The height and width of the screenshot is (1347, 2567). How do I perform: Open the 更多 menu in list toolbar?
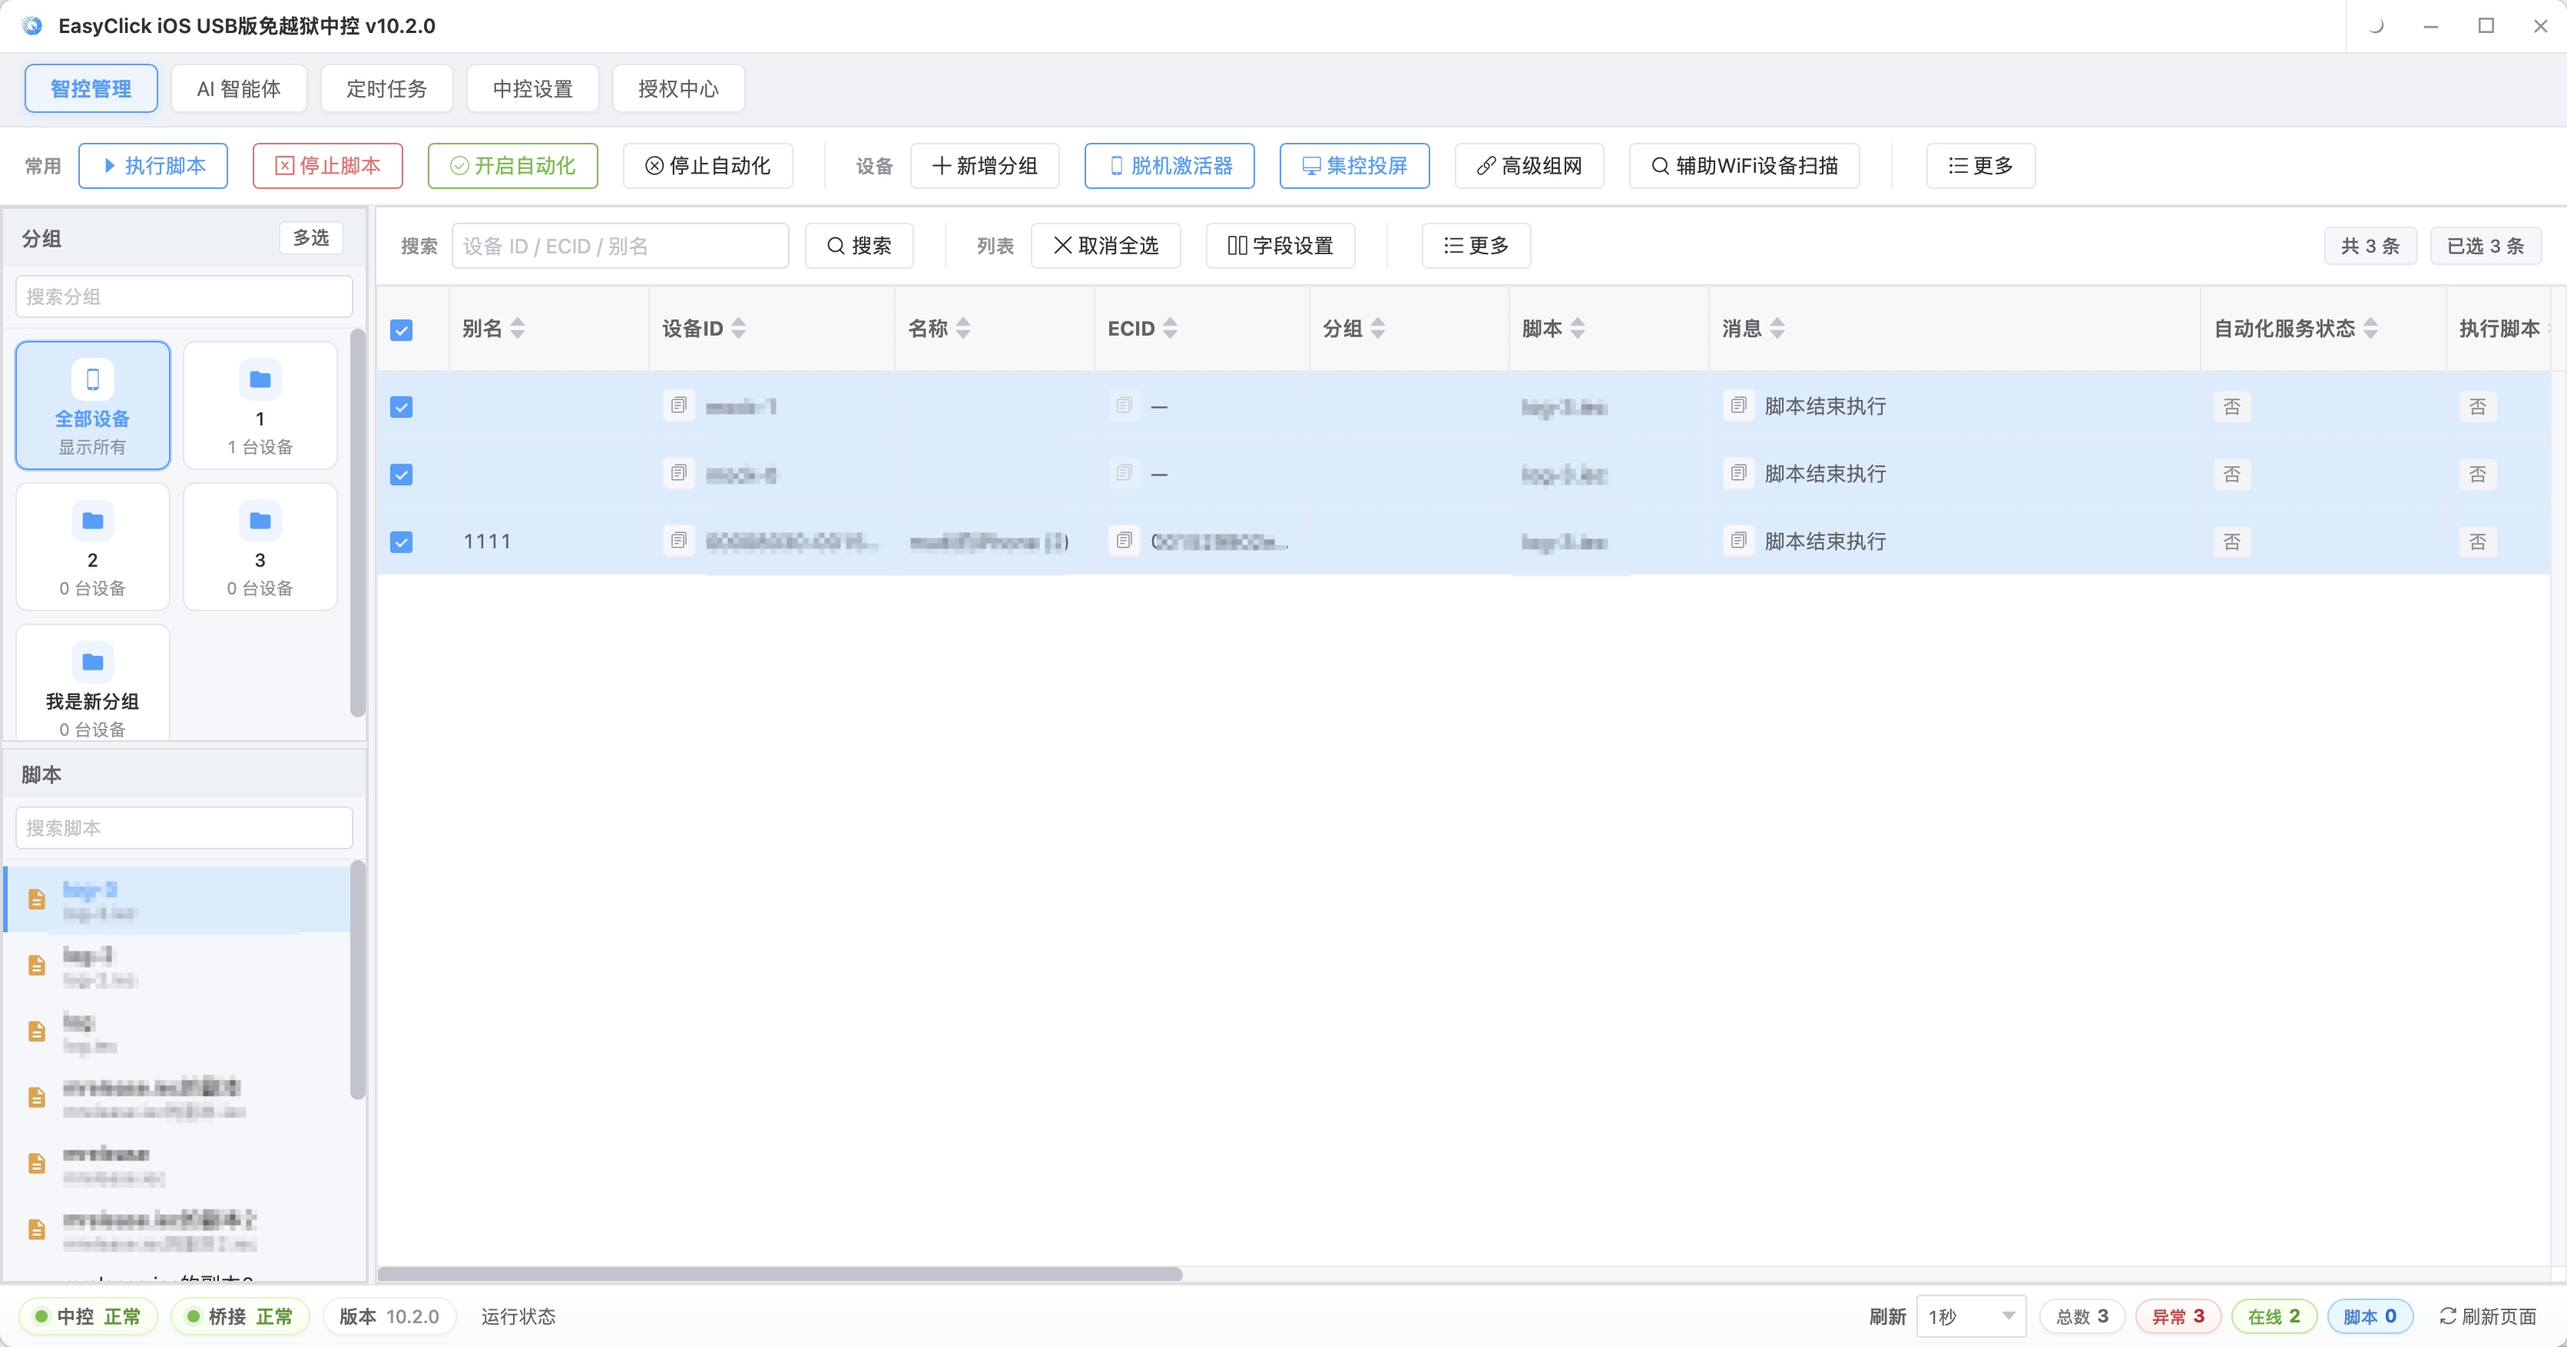click(x=1476, y=245)
